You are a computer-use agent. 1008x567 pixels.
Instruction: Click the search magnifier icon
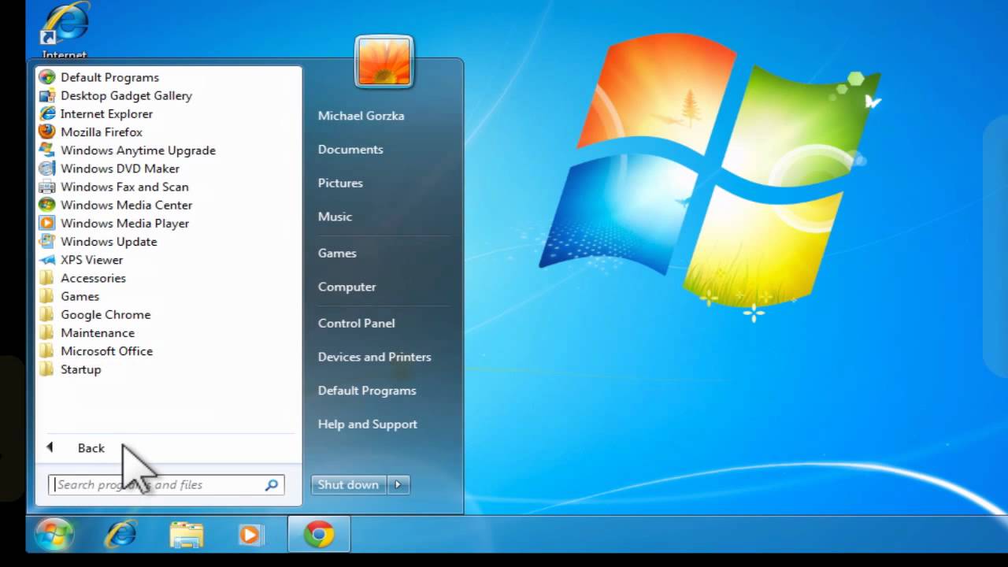coord(271,484)
